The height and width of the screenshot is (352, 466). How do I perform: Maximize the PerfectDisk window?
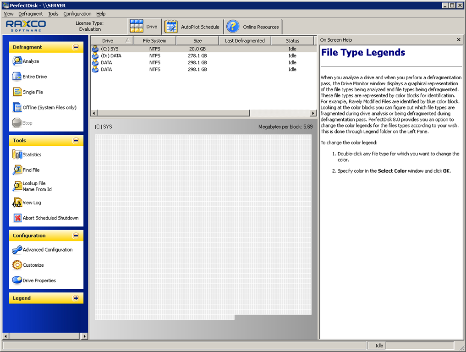click(452, 5)
